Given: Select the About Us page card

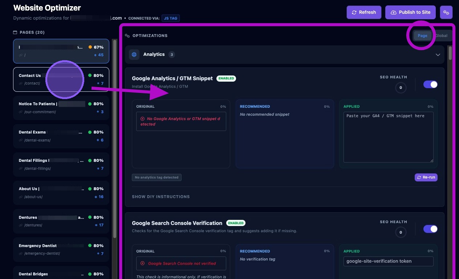Looking at the screenshot, I should point(61,192).
